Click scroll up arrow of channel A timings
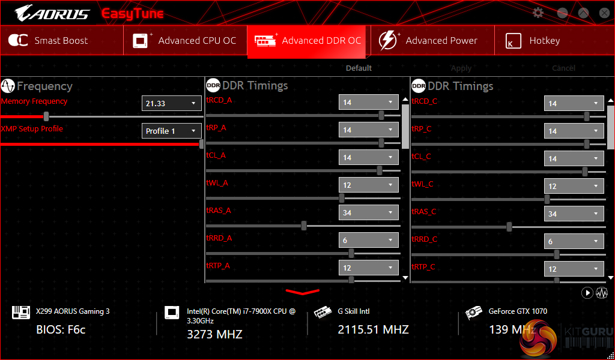 tap(405, 100)
